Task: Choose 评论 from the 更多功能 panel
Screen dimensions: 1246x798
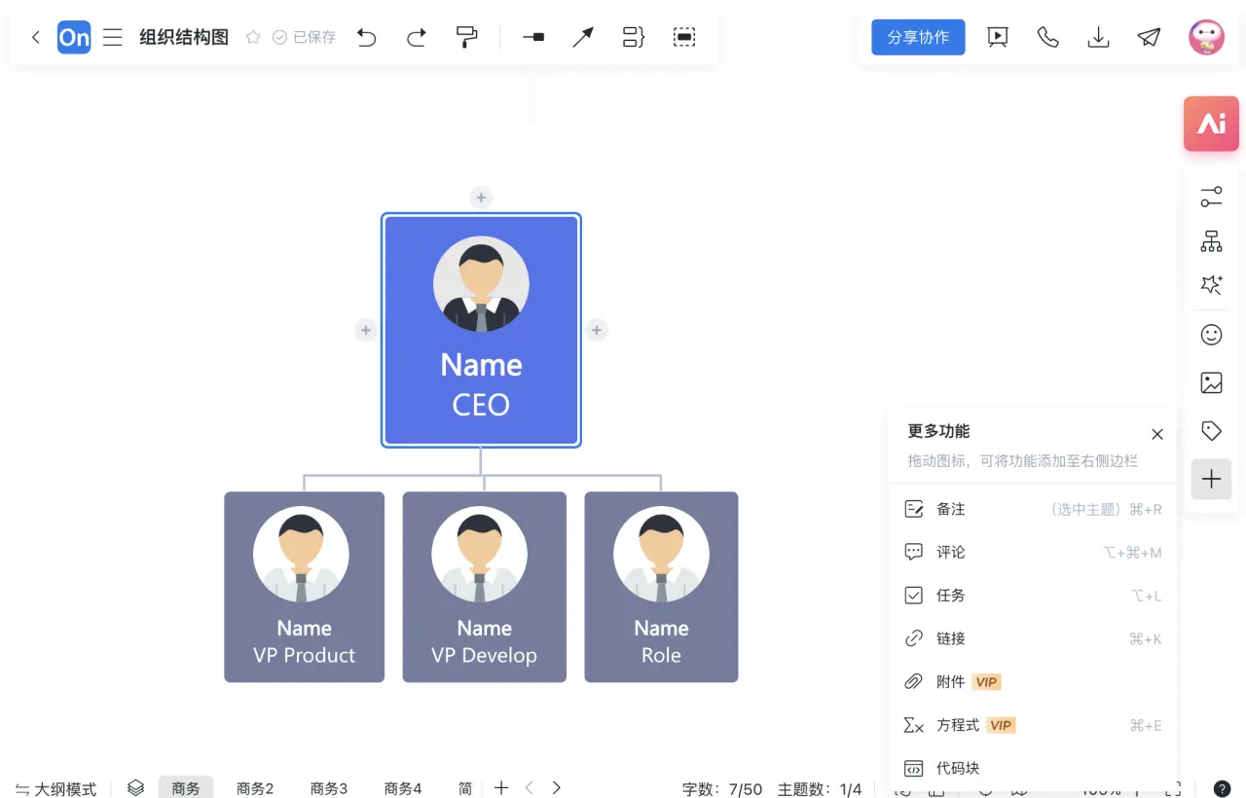Action: tap(950, 552)
